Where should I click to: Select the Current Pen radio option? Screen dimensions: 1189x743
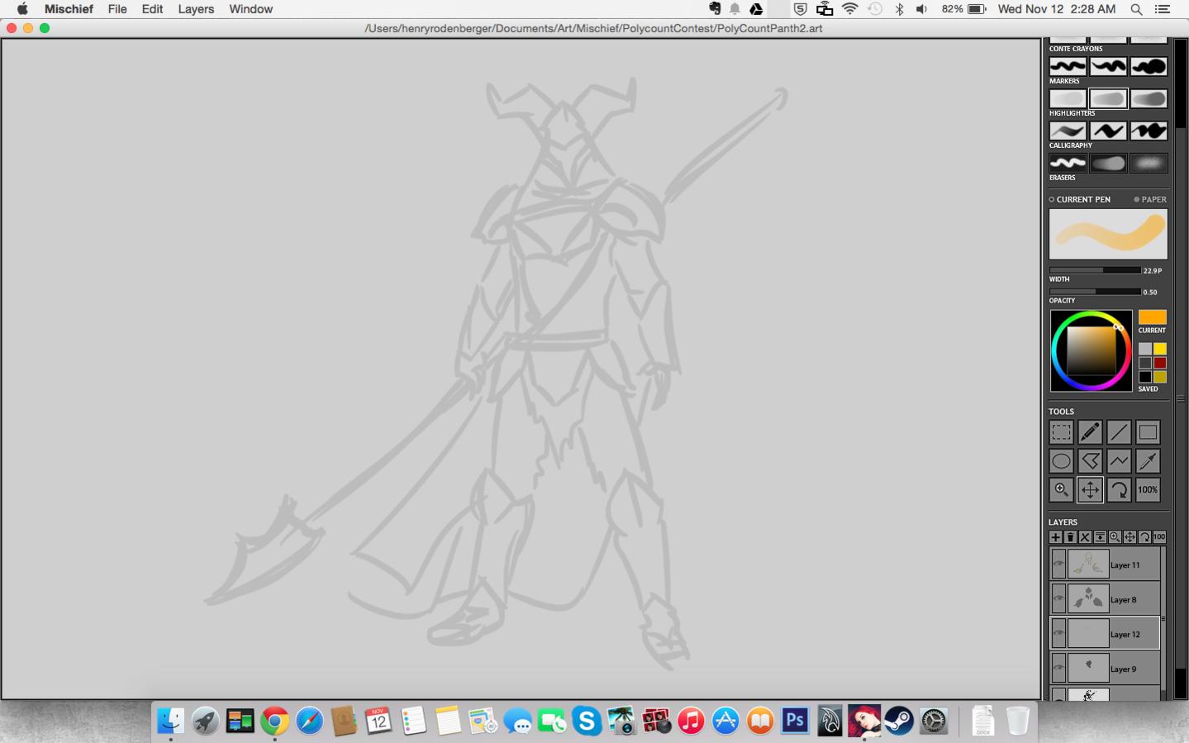(x=1080, y=199)
